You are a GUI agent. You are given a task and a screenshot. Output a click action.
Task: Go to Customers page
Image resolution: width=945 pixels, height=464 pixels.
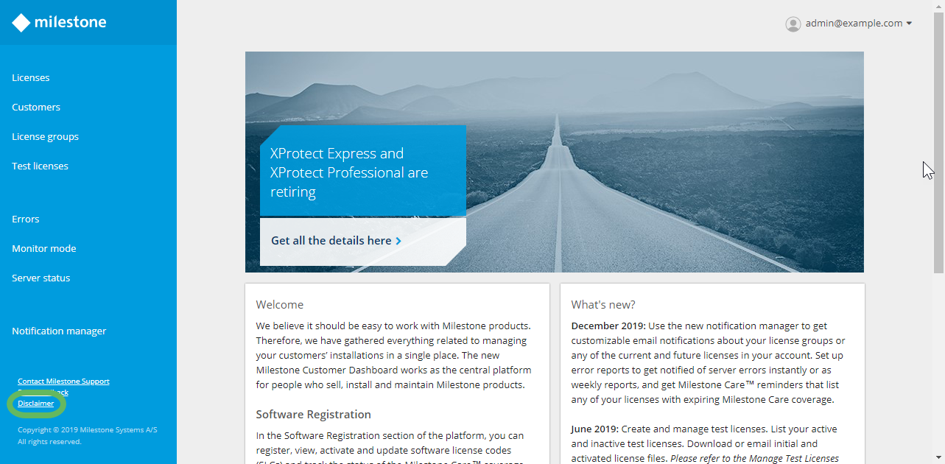click(36, 108)
